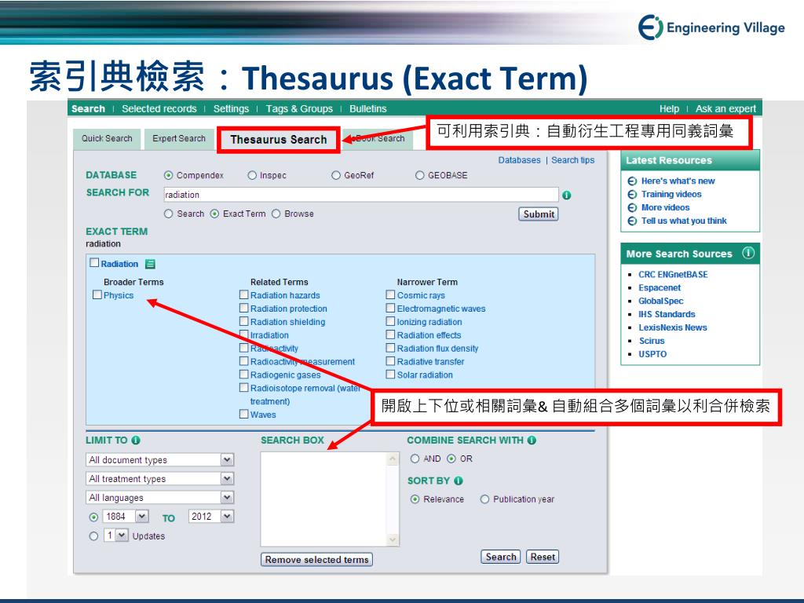804x603 pixels.
Task: Click the icon beside More videos
Action: (632, 207)
